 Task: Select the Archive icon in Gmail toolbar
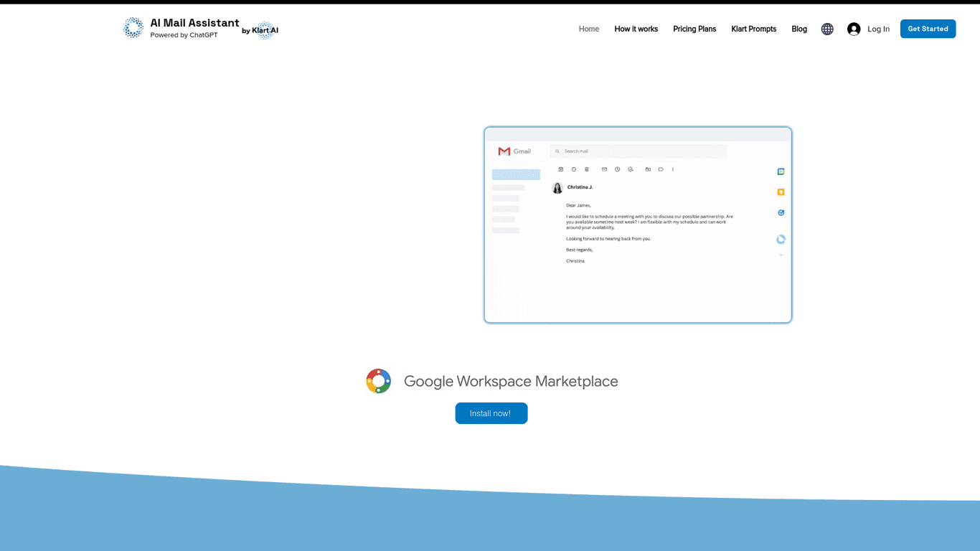(561, 169)
